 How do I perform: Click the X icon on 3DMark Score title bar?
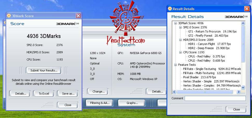[x=78, y=16]
